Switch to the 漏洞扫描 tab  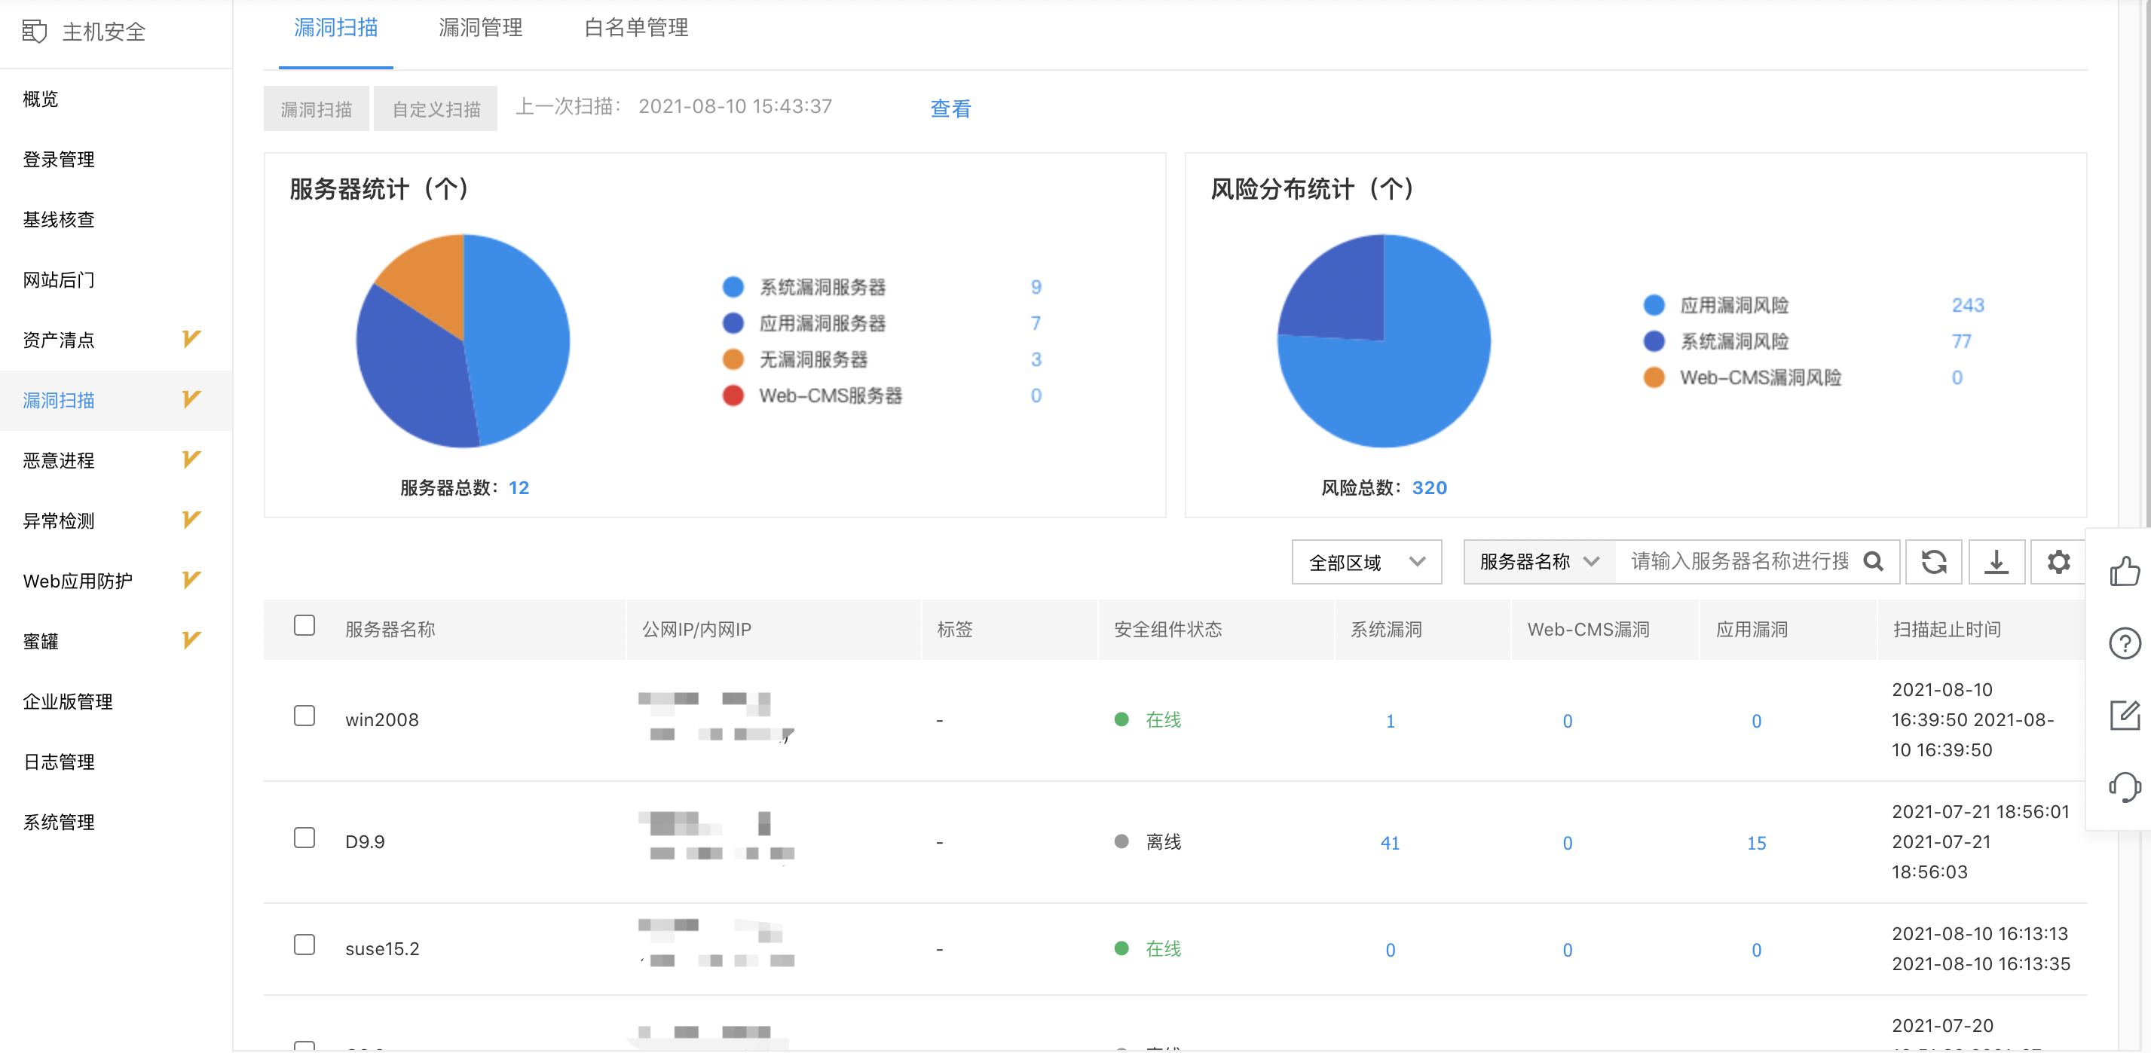click(x=335, y=29)
